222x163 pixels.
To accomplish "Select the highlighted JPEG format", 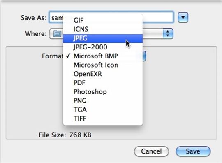I will tap(103, 38).
